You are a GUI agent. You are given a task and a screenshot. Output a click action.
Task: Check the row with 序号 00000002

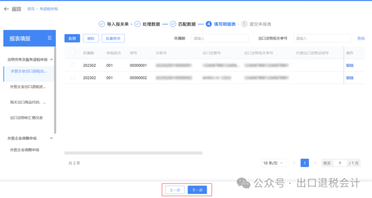coord(73,77)
